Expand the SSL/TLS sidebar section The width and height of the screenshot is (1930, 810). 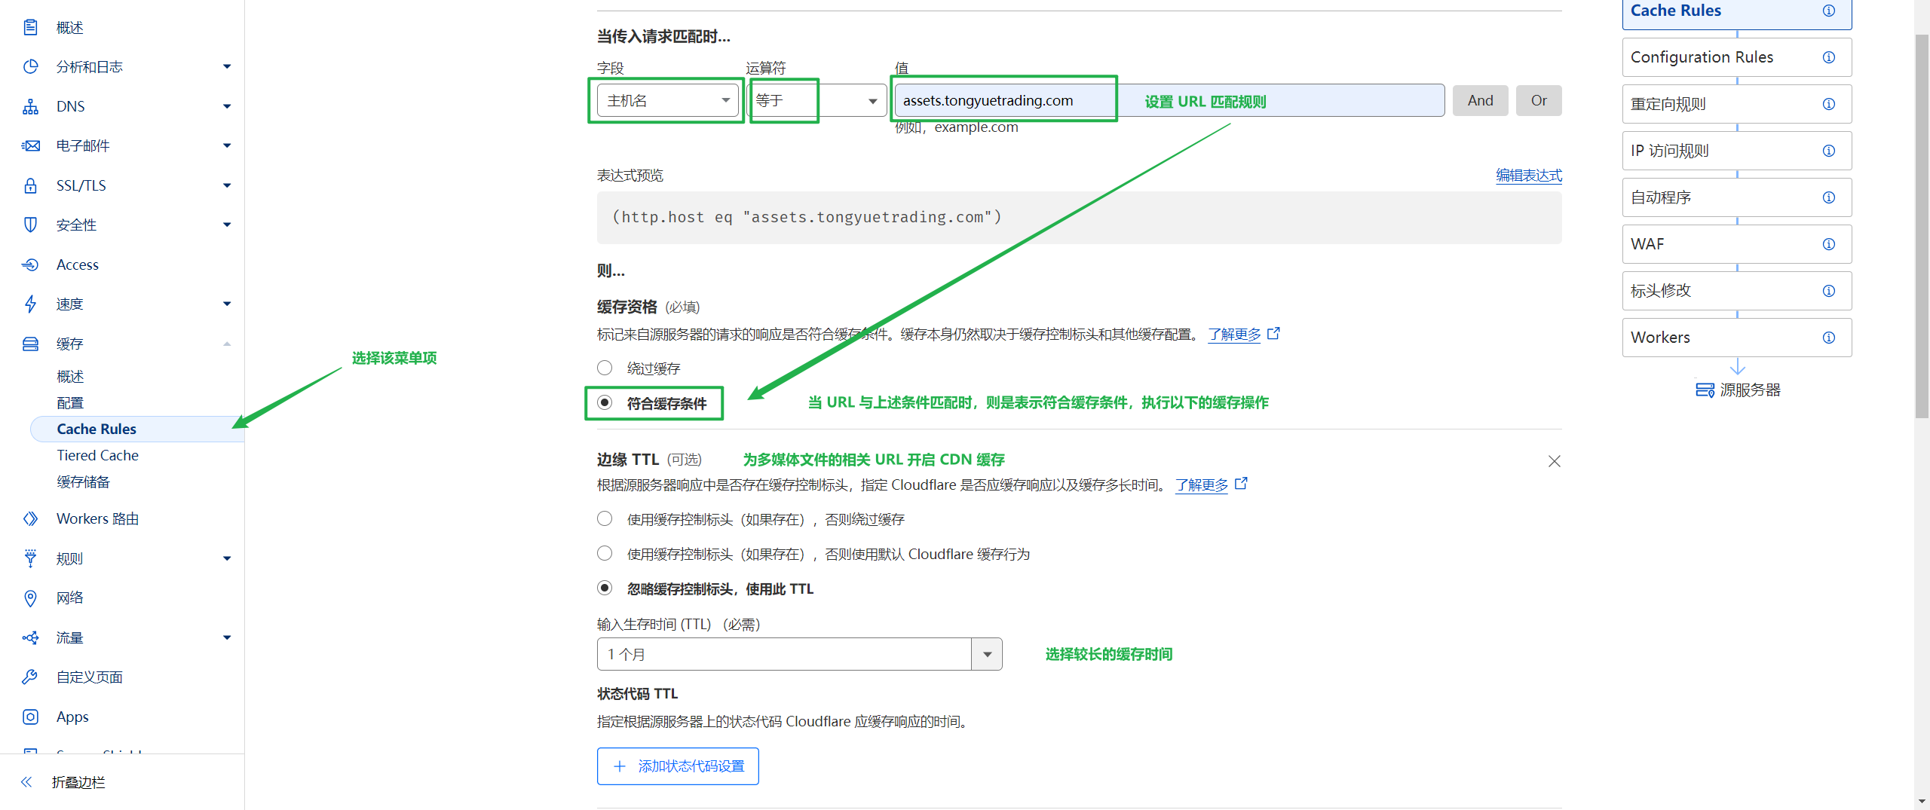[227, 185]
